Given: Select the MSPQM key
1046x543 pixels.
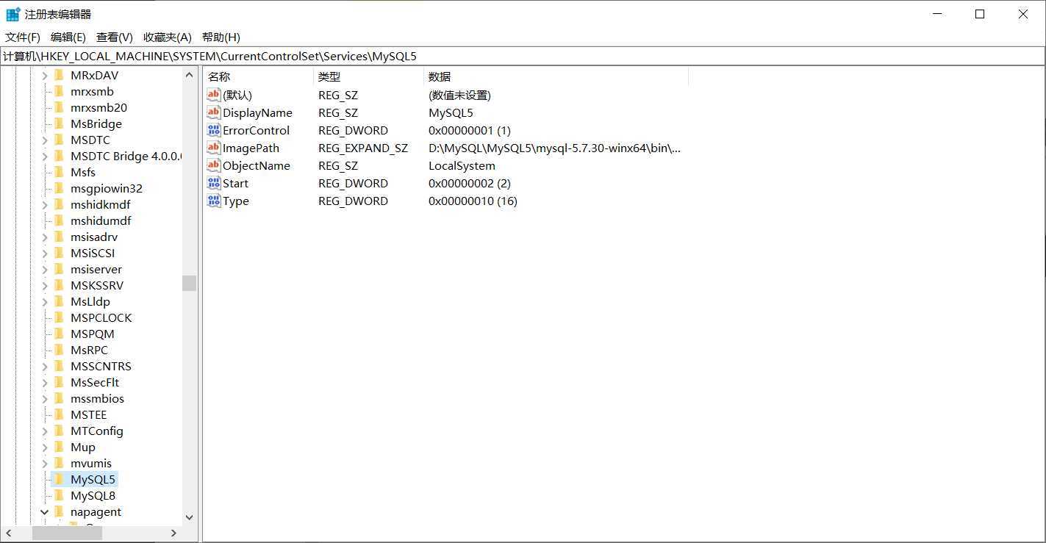Looking at the screenshot, I should pos(92,334).
